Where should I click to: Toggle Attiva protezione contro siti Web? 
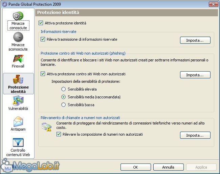[43, 74]
